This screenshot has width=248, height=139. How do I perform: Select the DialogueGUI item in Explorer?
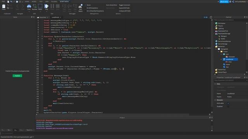click(224, 49)
